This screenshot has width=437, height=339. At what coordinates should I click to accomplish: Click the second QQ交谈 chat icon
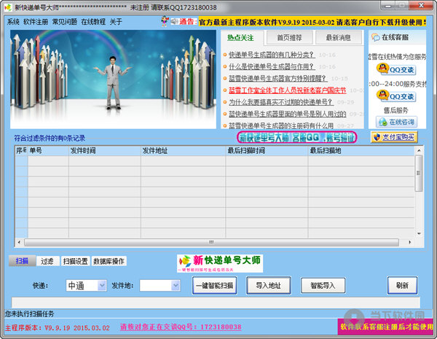click(x=395, y=96)
